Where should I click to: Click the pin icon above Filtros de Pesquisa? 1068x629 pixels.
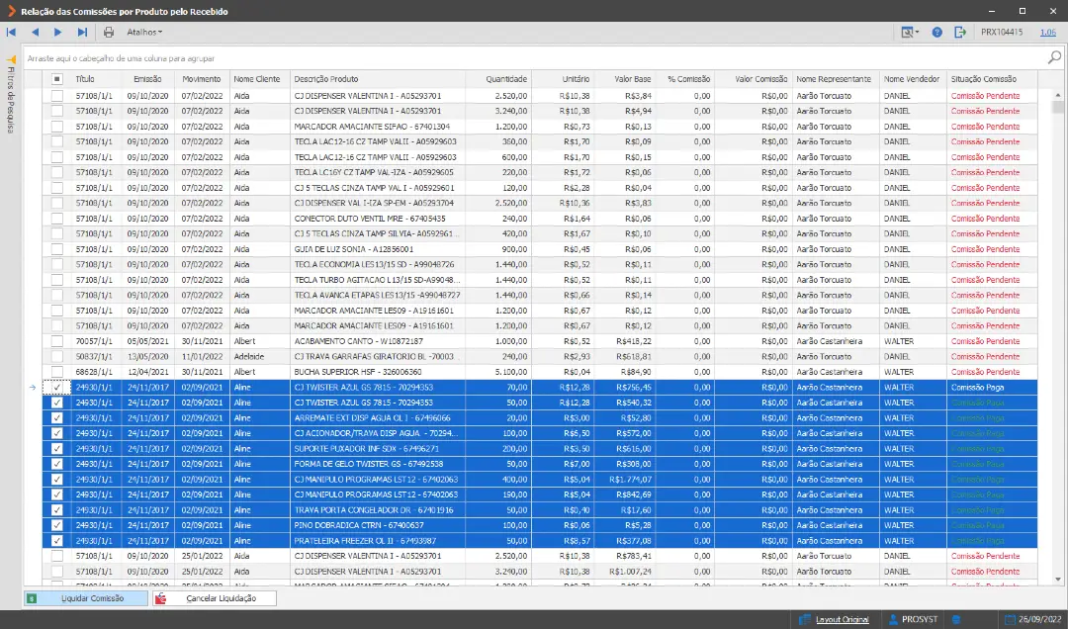click(x=11, y=60)
